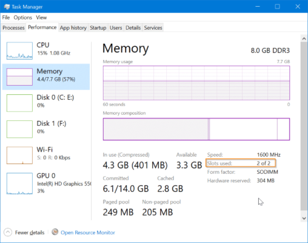Image resolution: width=308 pixels, height=243 pixels.
Task: Click the Cached value 2.8 GB
Action: [170, 189]
